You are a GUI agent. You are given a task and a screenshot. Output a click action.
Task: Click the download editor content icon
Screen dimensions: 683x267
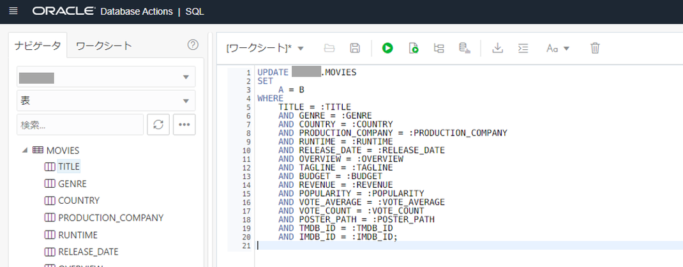497,48
